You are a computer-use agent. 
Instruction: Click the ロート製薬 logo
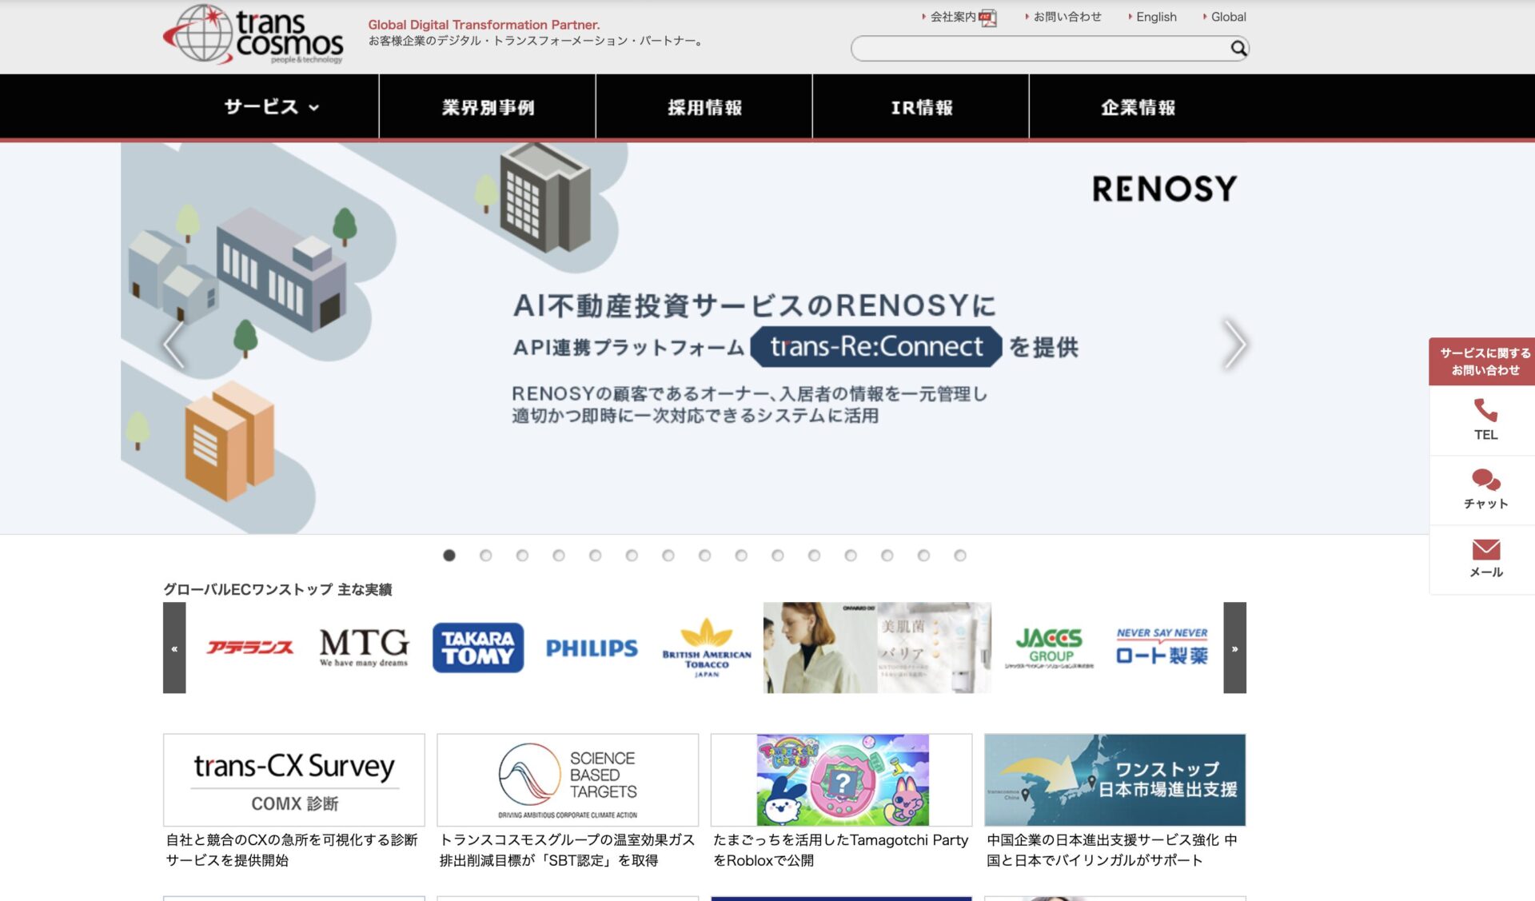pos(1162,648)
